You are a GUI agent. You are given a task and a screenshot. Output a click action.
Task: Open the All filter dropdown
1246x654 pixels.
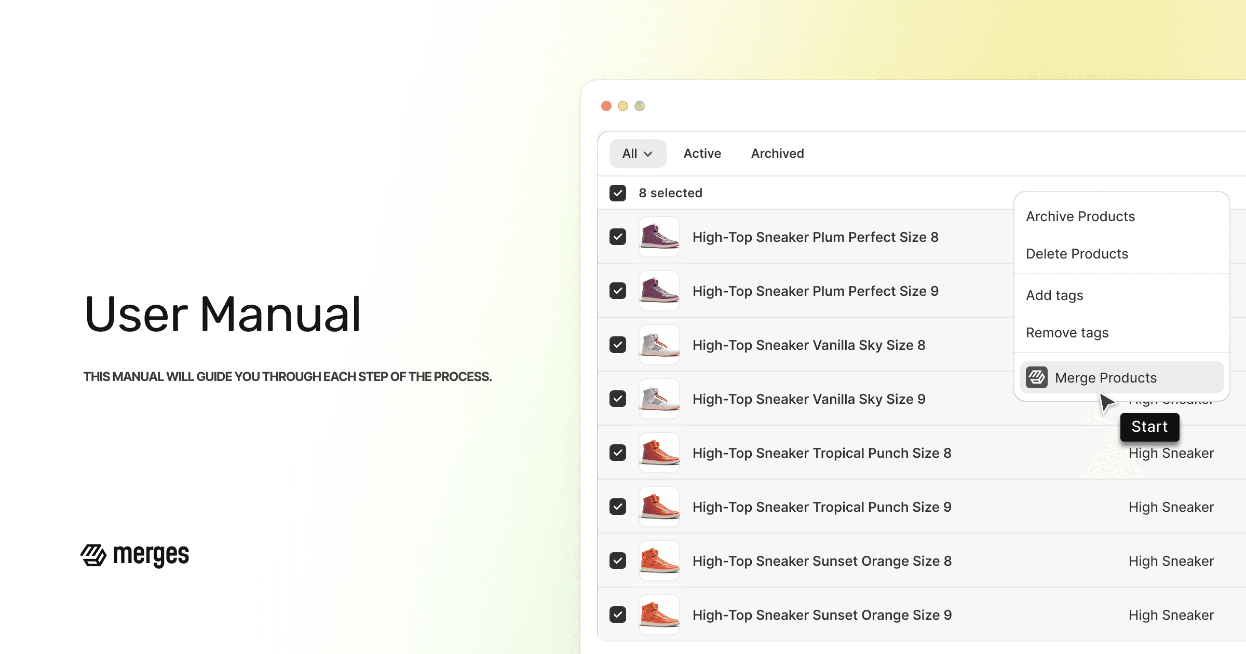tap(638, 154)
